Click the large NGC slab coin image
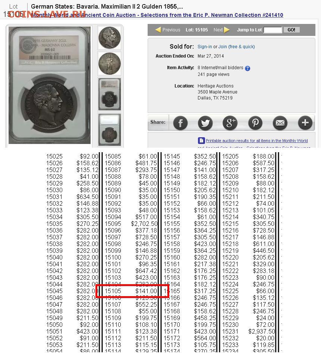Image resolution: width=321 pixels, height=353 pixels. 50,85
